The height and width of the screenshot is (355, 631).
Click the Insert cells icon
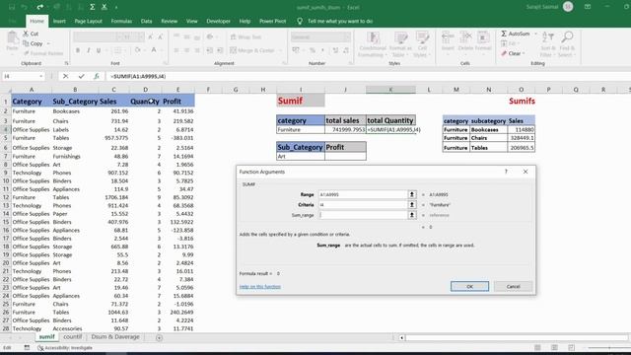point(448,37)
